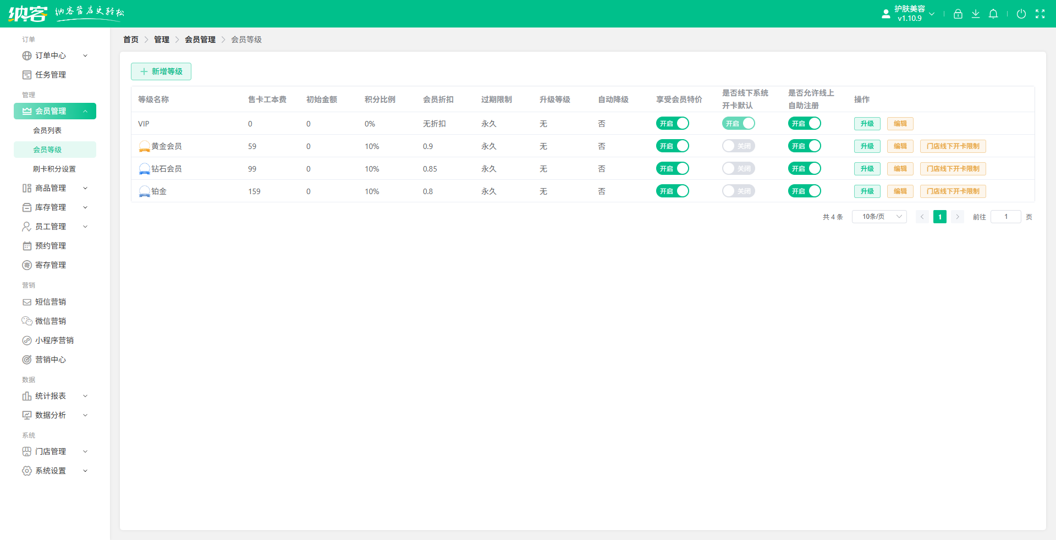The image size is (1056, 540).
Task: Click the page number jump input field
Action: 1005,217
